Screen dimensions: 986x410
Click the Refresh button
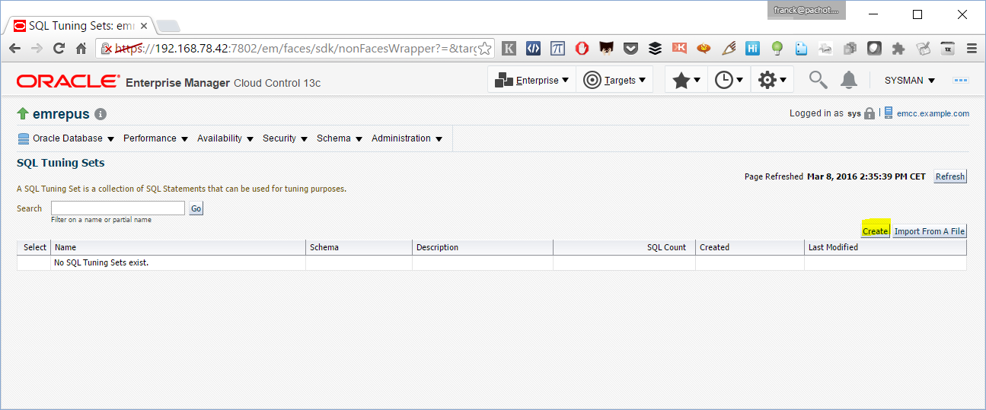[x=950, y=176]
